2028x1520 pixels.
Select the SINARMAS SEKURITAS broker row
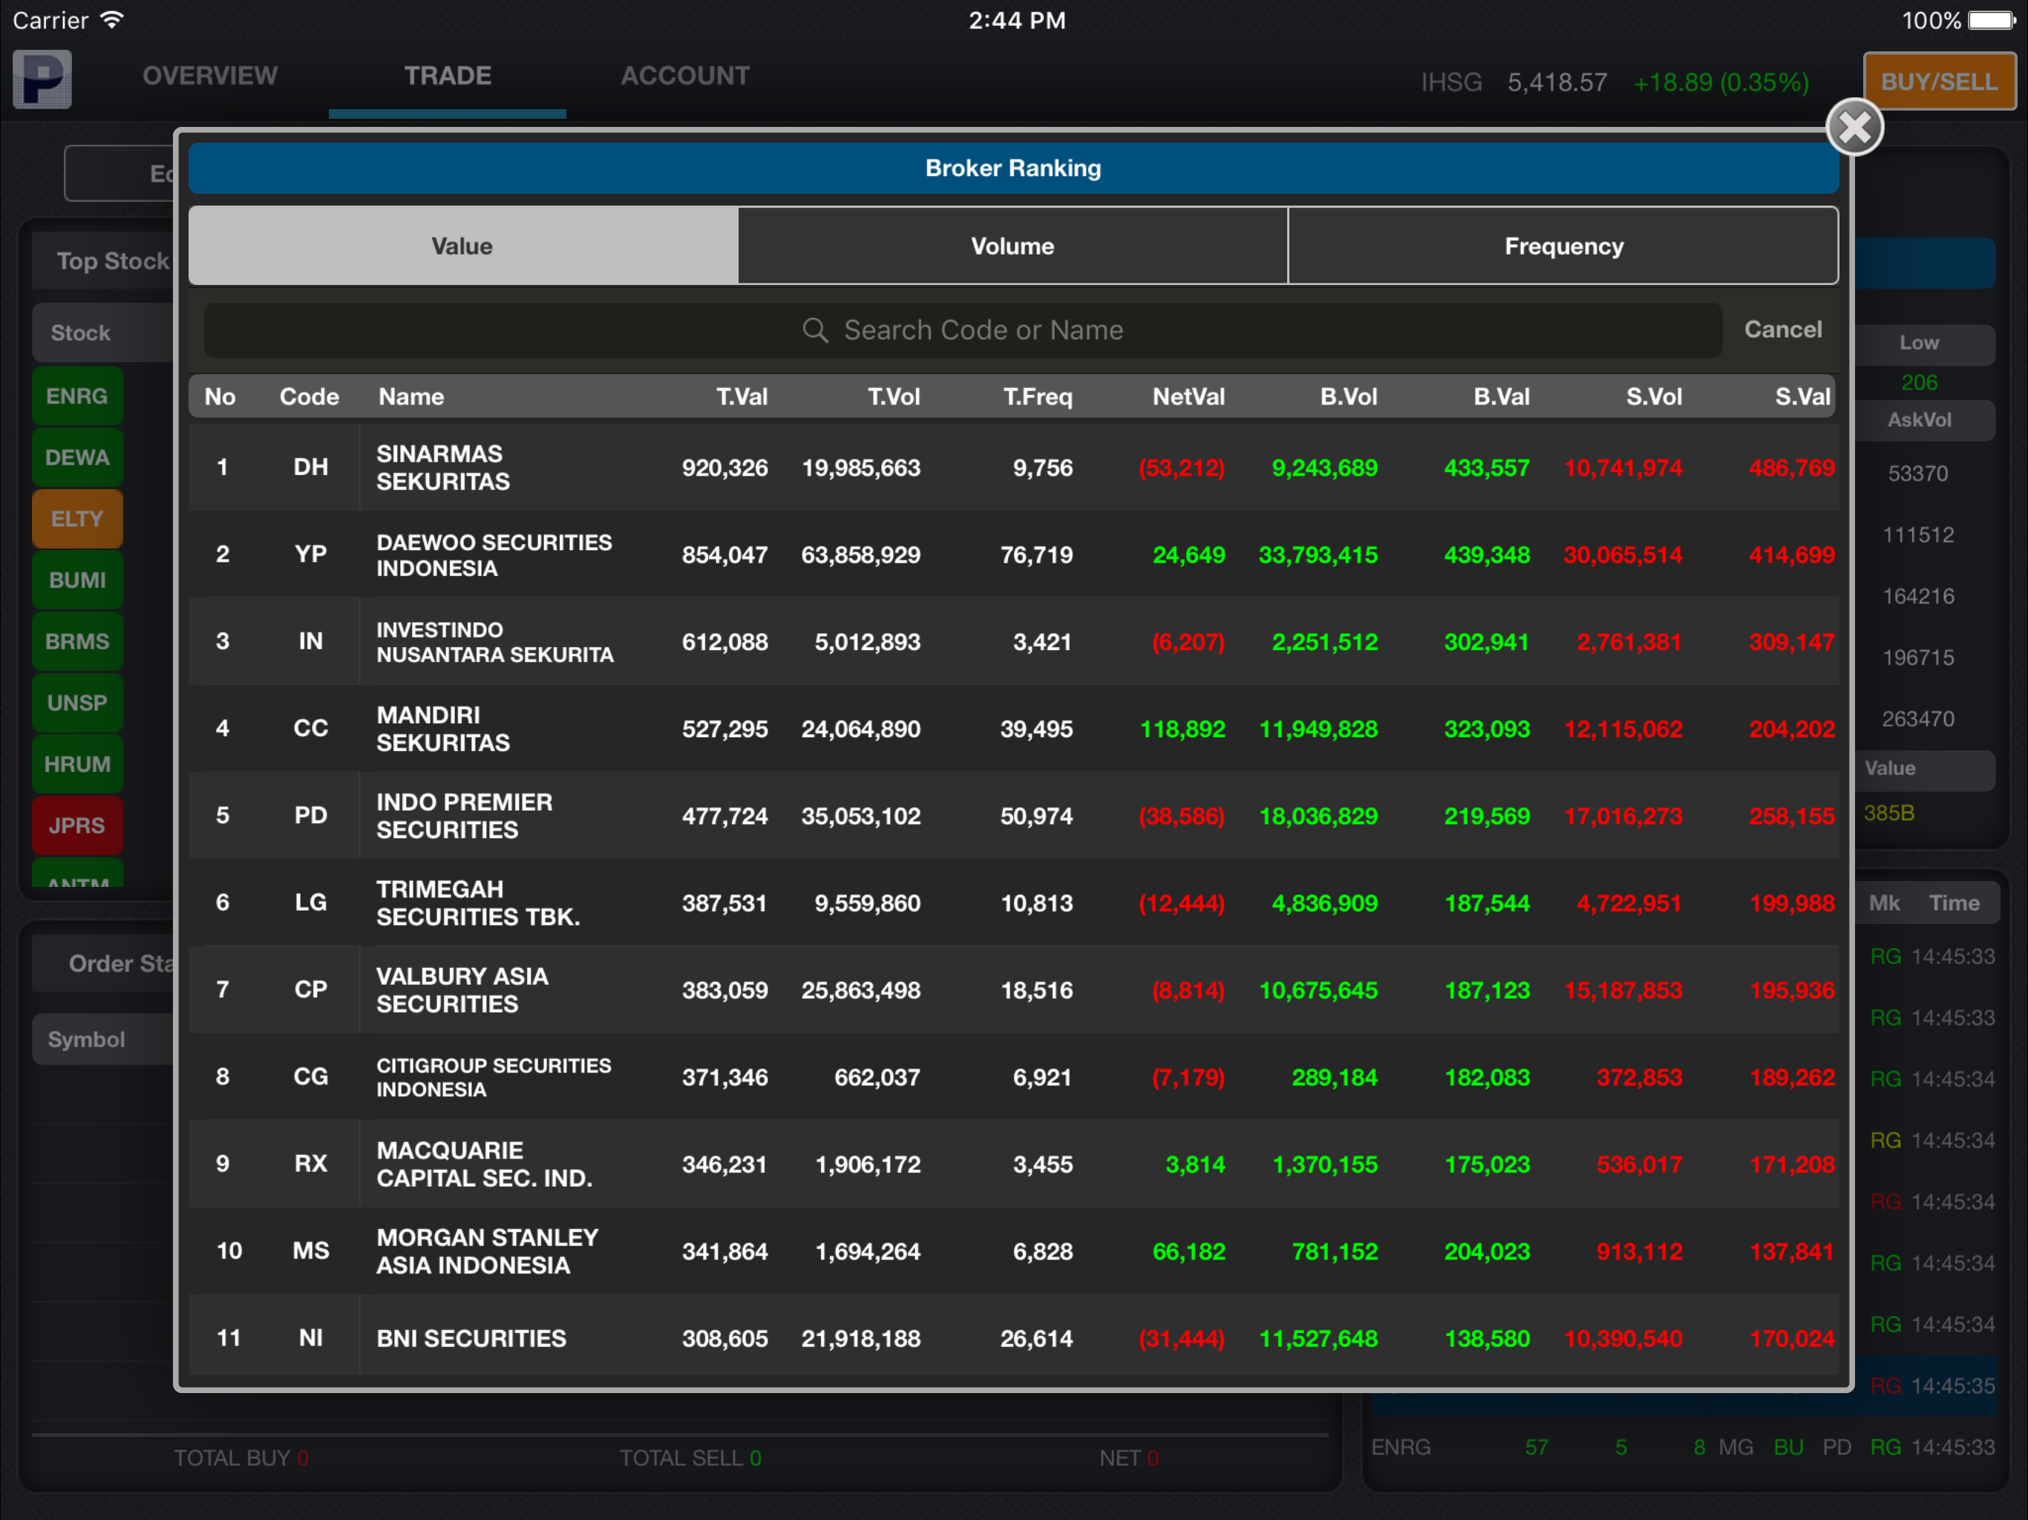(x=1013, y=468)
